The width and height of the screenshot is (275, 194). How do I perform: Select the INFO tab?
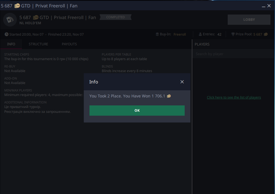coord(11,44)
